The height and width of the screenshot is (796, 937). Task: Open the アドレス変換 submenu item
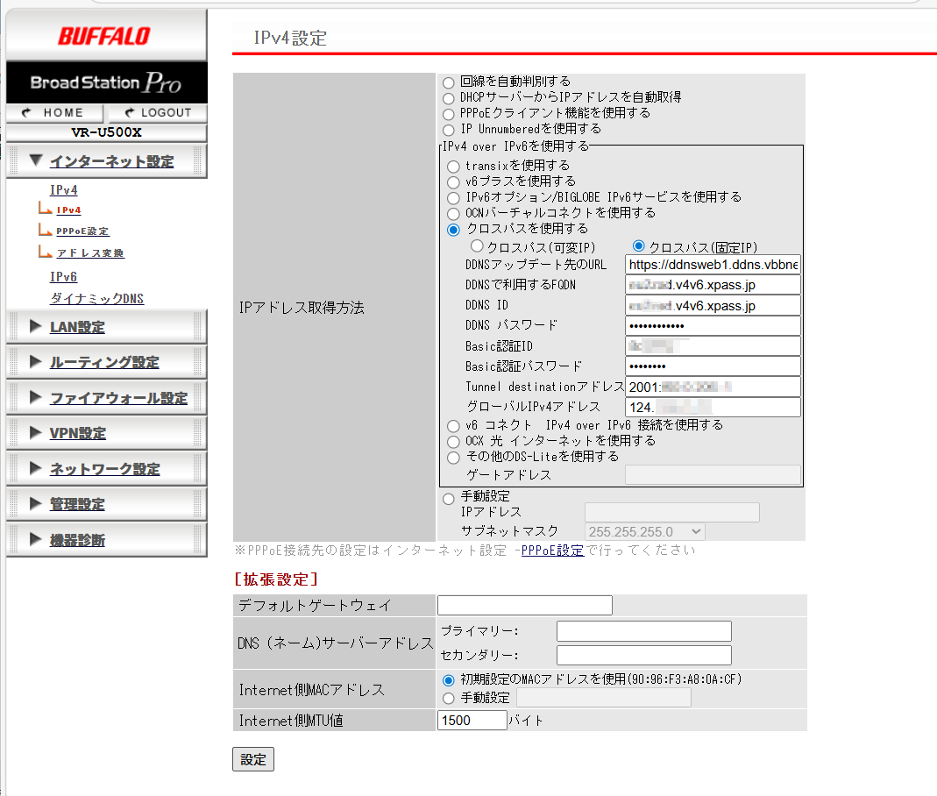pyautogui.click(x=89, y=253)
